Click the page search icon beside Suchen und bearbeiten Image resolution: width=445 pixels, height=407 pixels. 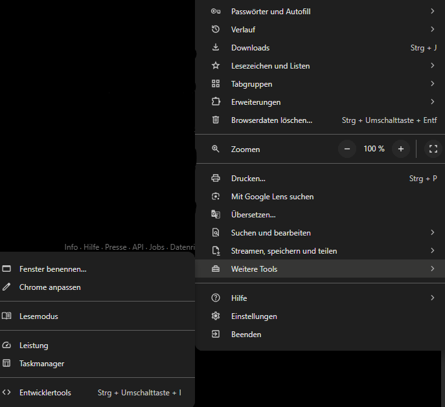click(x=216, y=233)
